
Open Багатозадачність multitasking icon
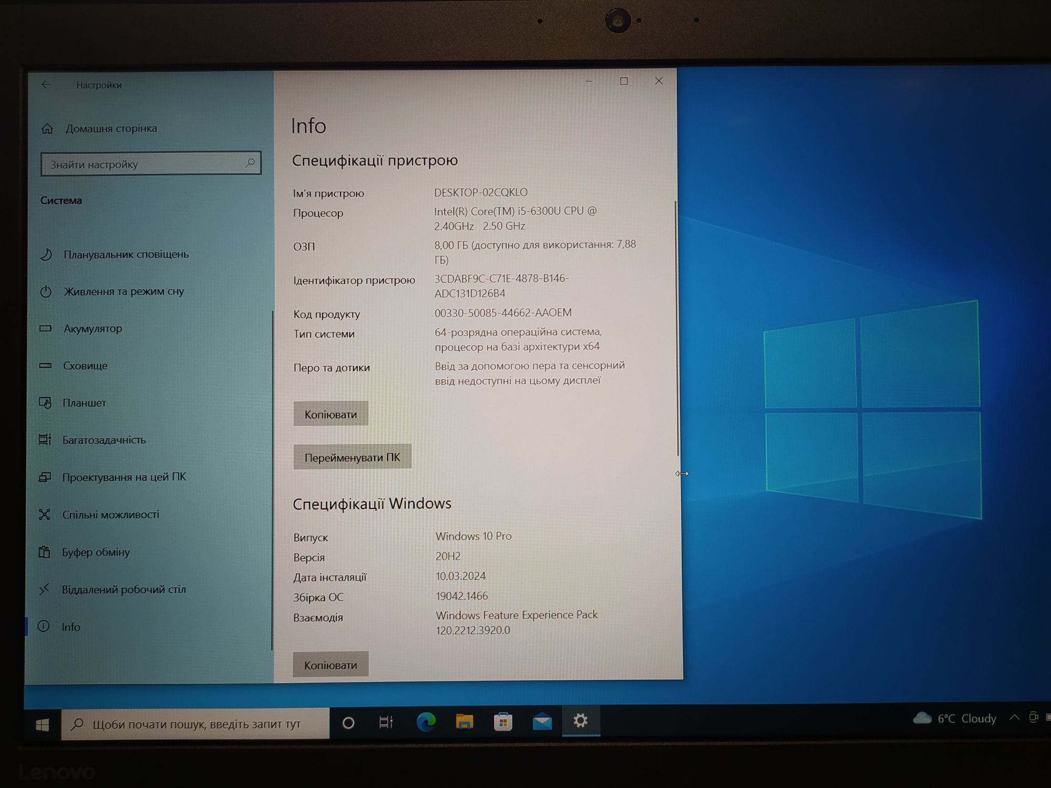45,440
